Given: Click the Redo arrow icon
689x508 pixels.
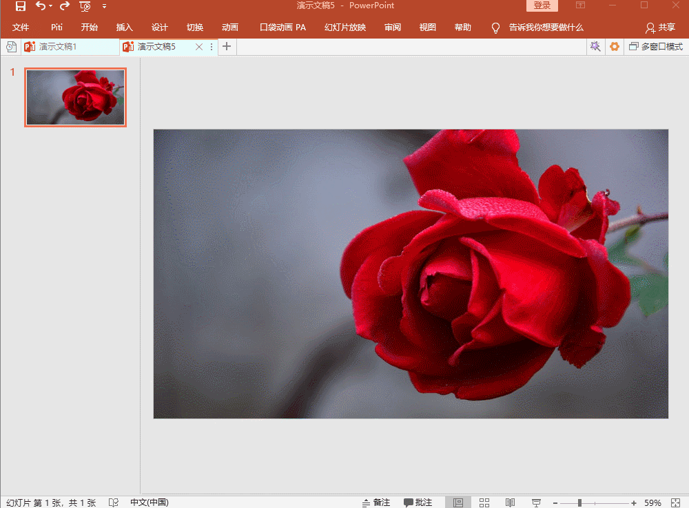Looking at the screenshot, I should pyautogui.click(x=65, y=6).
